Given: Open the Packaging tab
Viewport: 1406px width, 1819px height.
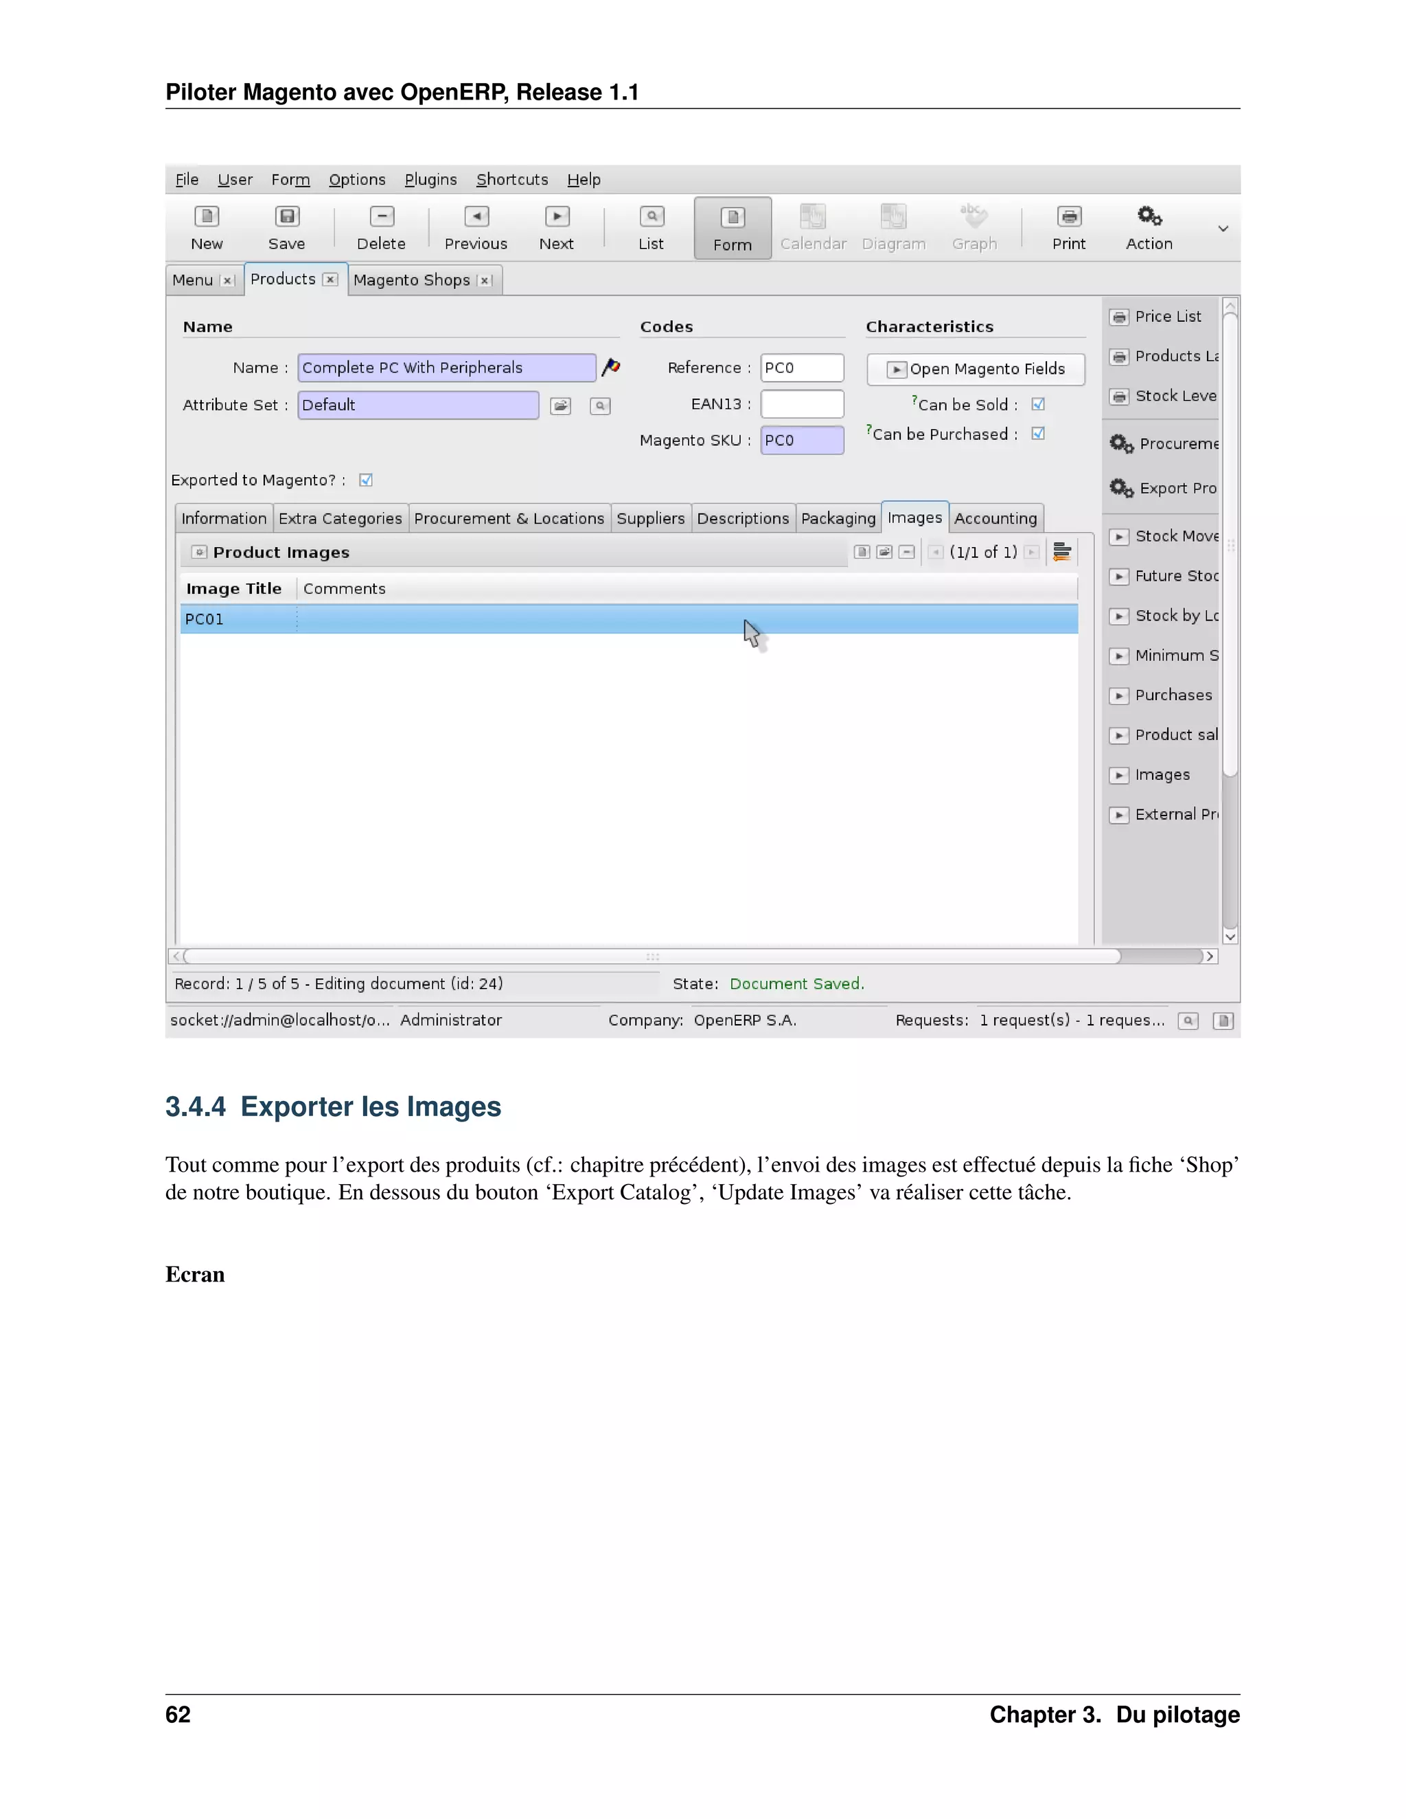Looking at the screenshot, I should [x=838, y=518].
